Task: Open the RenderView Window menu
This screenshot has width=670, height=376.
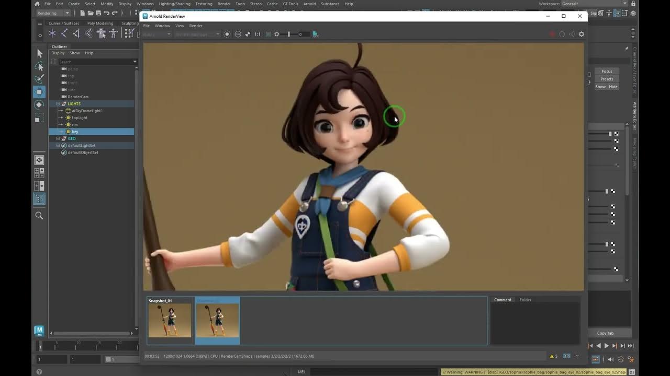Action: click(162, 26)
